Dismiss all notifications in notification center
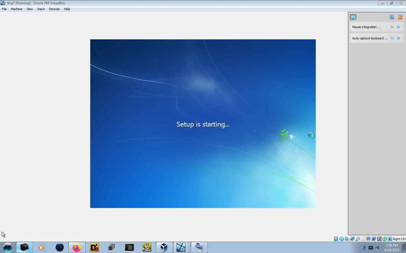Viewport: 406px width, 253px height. pos(400,17)
